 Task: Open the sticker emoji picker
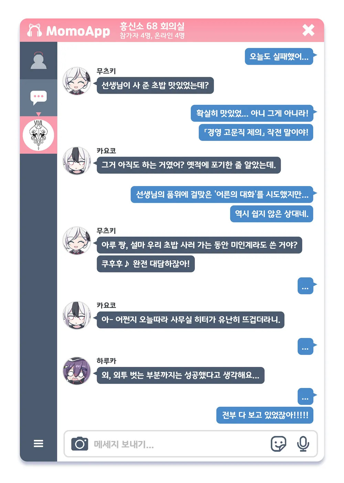278,444
